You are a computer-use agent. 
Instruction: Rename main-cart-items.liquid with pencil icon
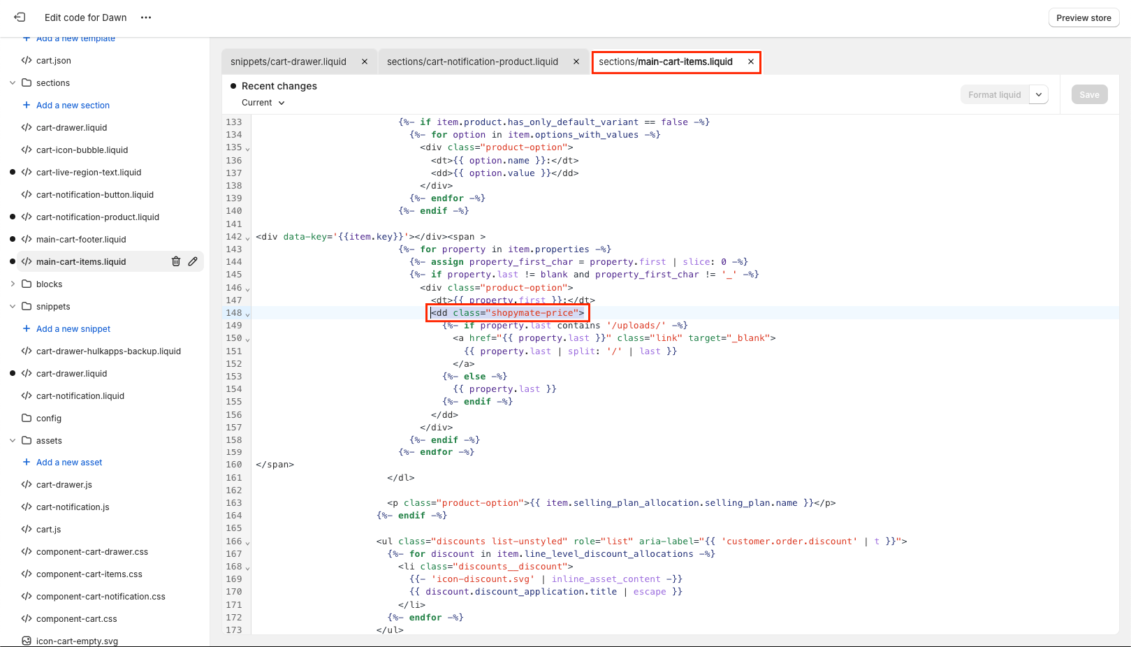click(x=193, y=261)
